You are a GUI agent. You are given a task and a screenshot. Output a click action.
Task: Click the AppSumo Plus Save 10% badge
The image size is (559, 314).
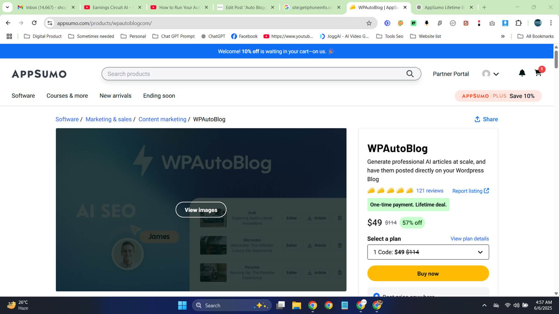pos(498,96)
